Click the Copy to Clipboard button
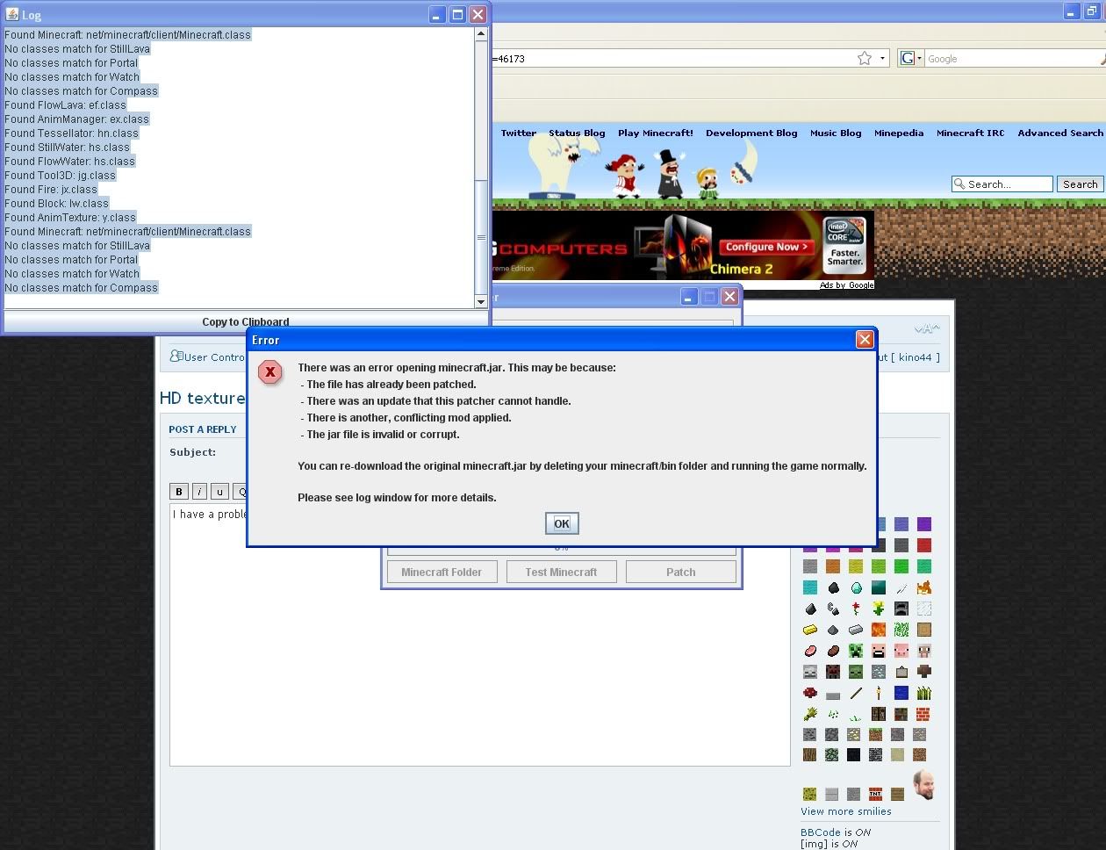The image size is (1106, 850). (245, 321)
